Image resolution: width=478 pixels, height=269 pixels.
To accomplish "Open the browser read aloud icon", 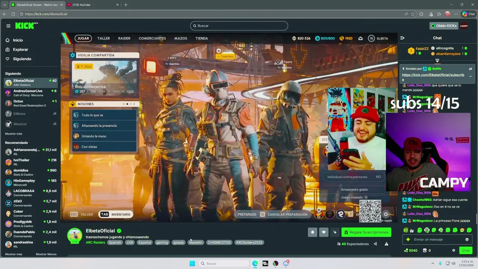I will pos(406,14).
